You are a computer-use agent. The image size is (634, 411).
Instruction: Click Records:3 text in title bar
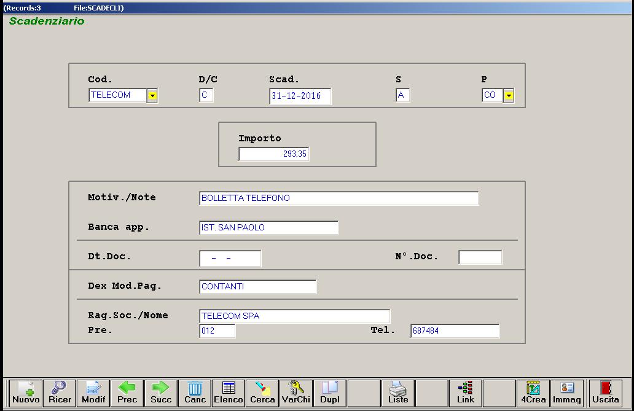pos(23,8)
